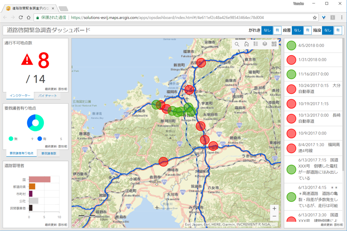347x231 pixels.
Task: Set 段差 filter to なし
Action: point(297,30)
